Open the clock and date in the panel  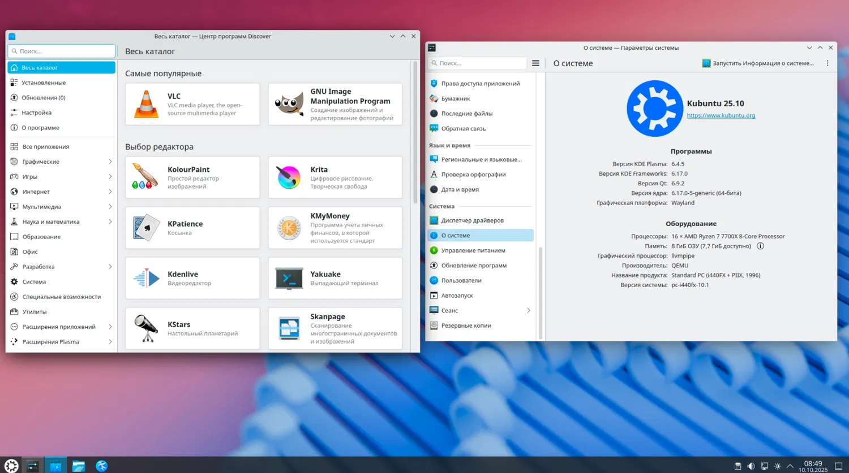tap(813, 466)
